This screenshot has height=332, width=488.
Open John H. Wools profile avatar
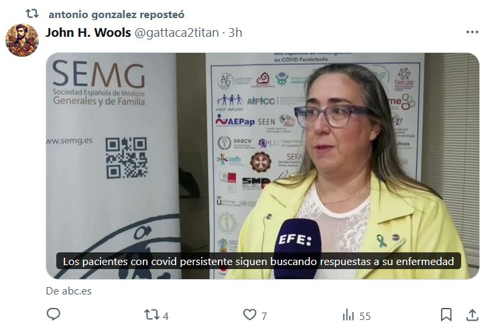click(x=21, y=40)
